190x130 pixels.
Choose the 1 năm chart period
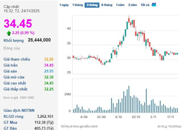click(120, 5)
